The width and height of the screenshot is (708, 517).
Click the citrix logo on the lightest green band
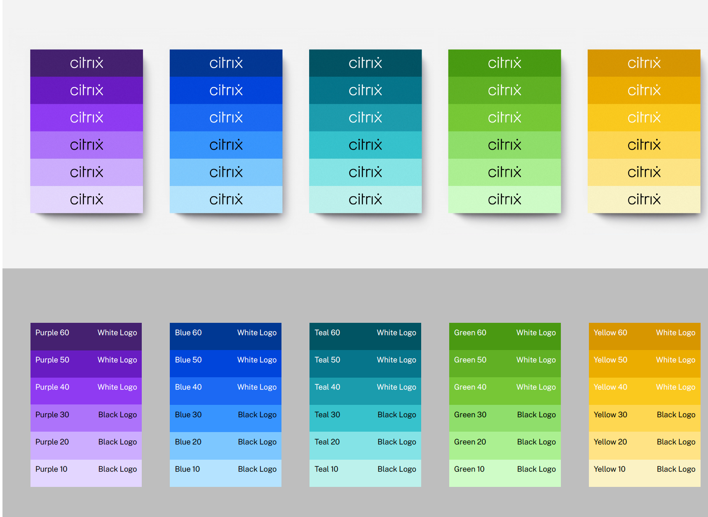click(x=504, y=200)
